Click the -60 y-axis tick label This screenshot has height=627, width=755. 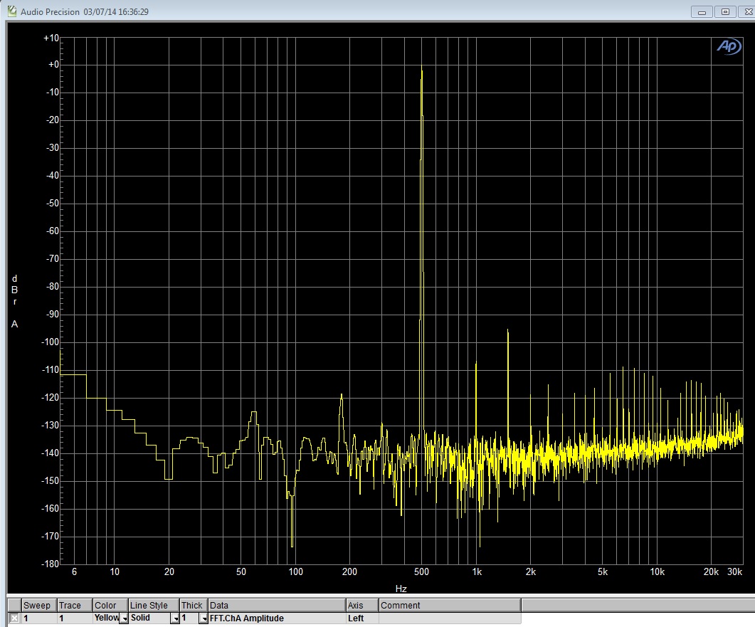coord(53,231)
